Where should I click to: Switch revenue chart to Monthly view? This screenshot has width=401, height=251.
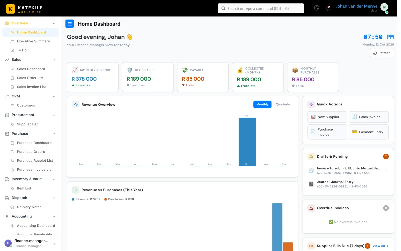(x=262, y=104)
